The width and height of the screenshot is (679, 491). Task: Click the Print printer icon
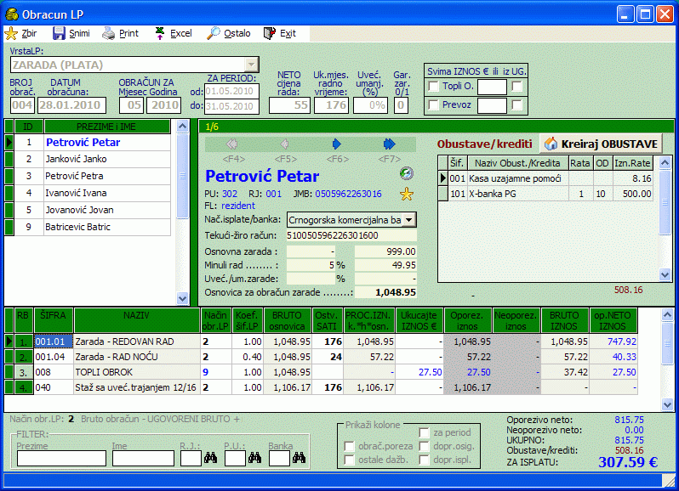[x=108, y=33]
